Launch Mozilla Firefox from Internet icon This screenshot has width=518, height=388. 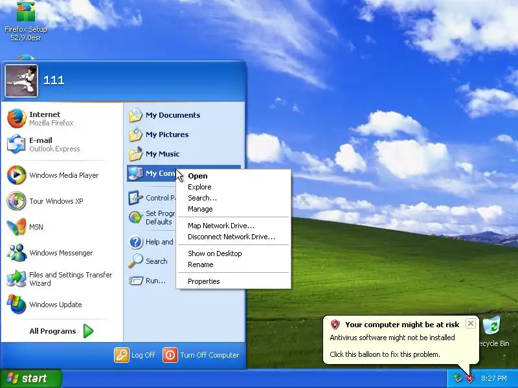17,118
